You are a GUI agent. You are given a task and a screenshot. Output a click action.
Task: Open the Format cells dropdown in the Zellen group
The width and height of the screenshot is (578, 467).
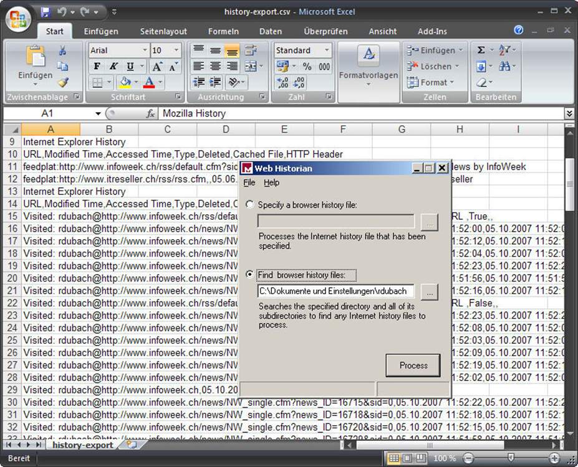click(430, 82)
